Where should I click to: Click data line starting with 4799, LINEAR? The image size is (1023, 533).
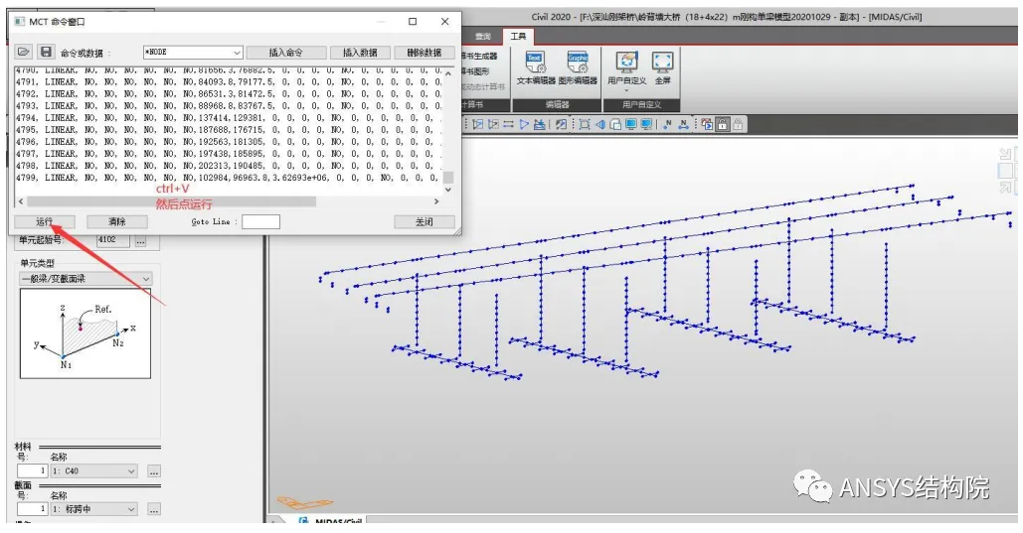pos(229,178)
